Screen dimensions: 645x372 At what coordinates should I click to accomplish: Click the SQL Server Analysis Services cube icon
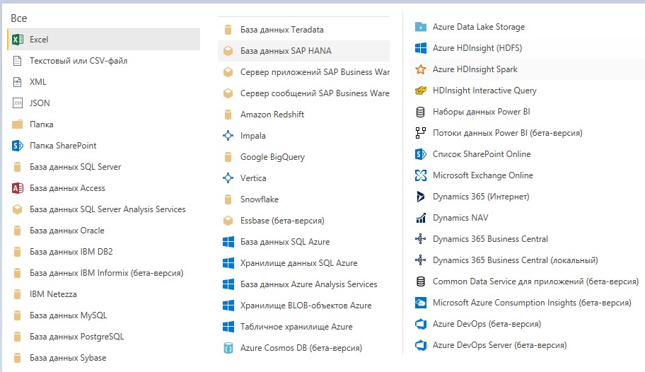click(x=17, y=209)
